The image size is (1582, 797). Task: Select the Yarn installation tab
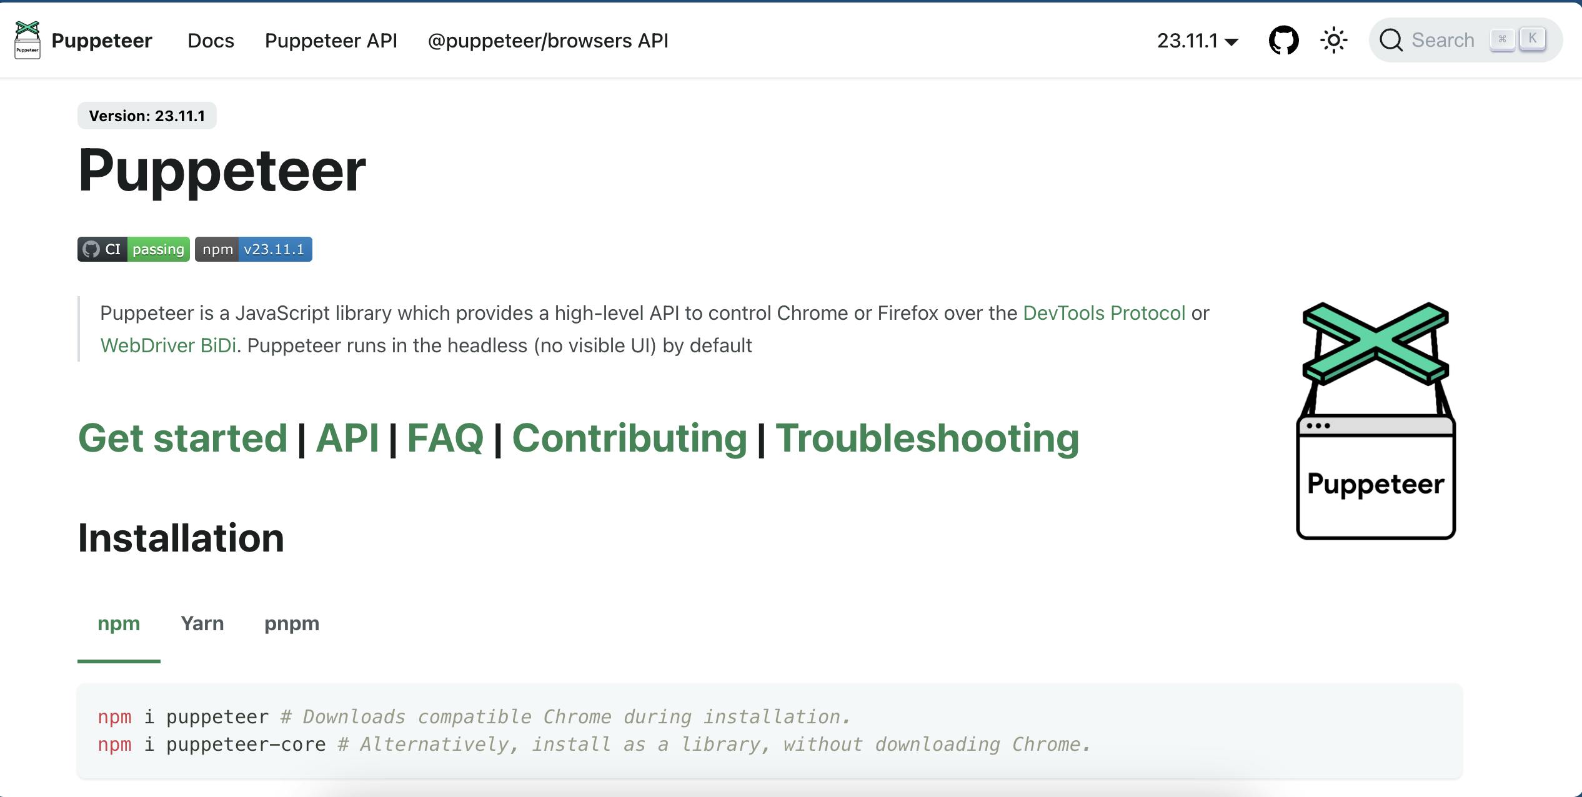pos(202,623)
